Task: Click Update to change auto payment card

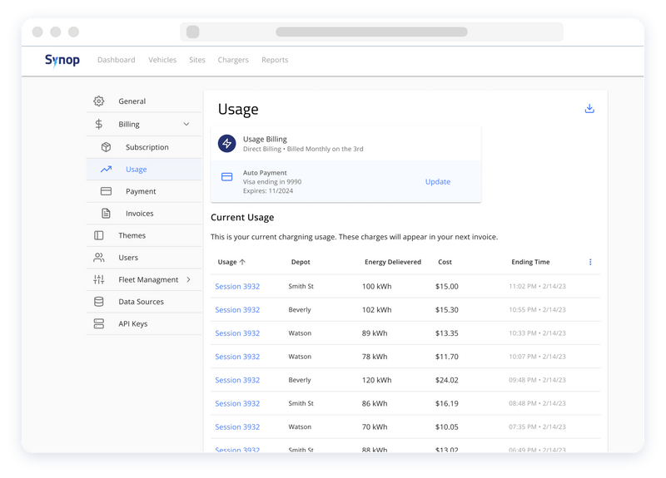Action: click(437, 182)
